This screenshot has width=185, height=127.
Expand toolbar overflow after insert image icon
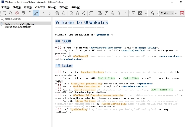point(146,13)
